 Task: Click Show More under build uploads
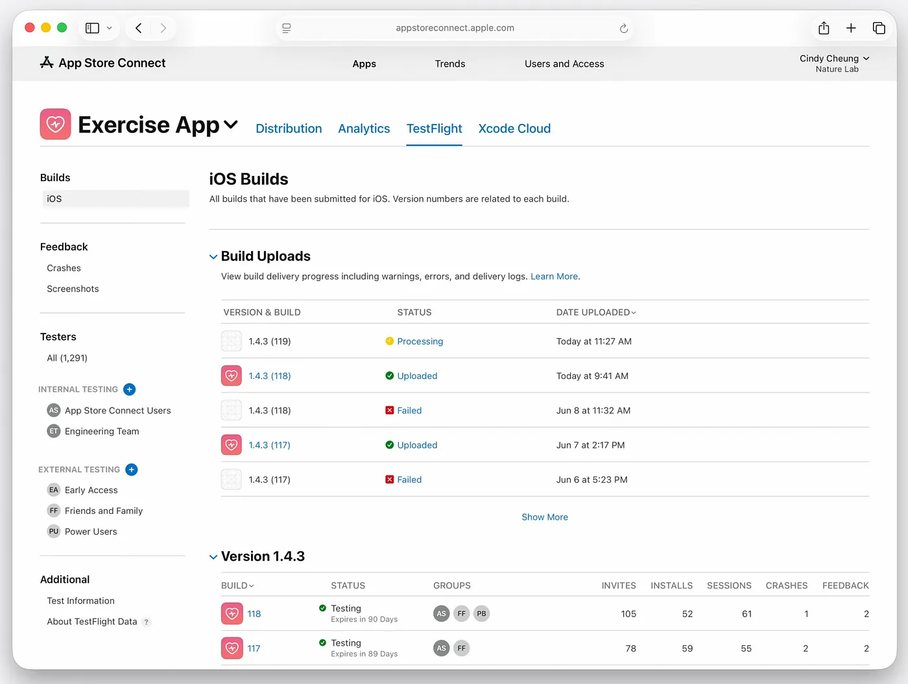tap(545, 517)
